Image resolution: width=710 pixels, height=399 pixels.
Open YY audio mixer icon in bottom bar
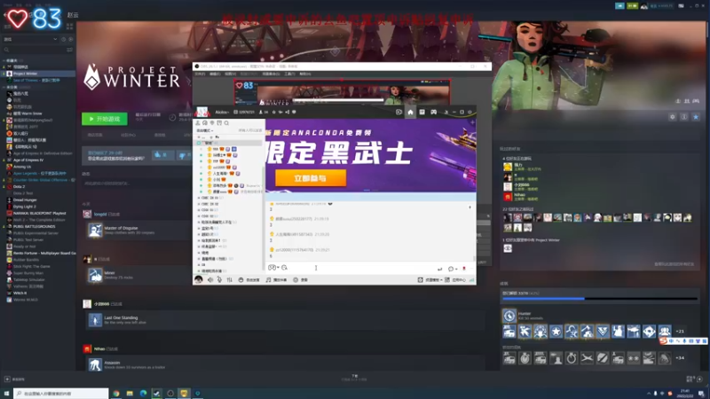click(230, 280)
